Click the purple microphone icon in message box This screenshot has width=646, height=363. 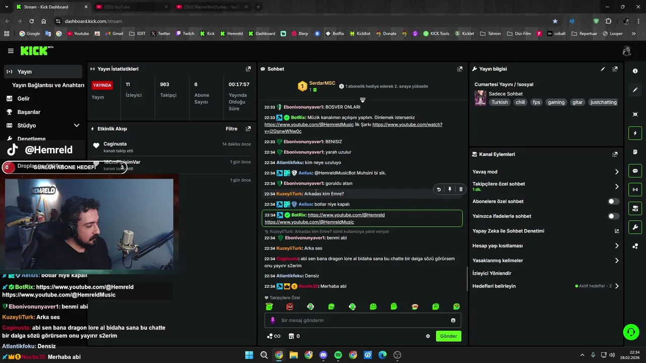coord(273,320)
